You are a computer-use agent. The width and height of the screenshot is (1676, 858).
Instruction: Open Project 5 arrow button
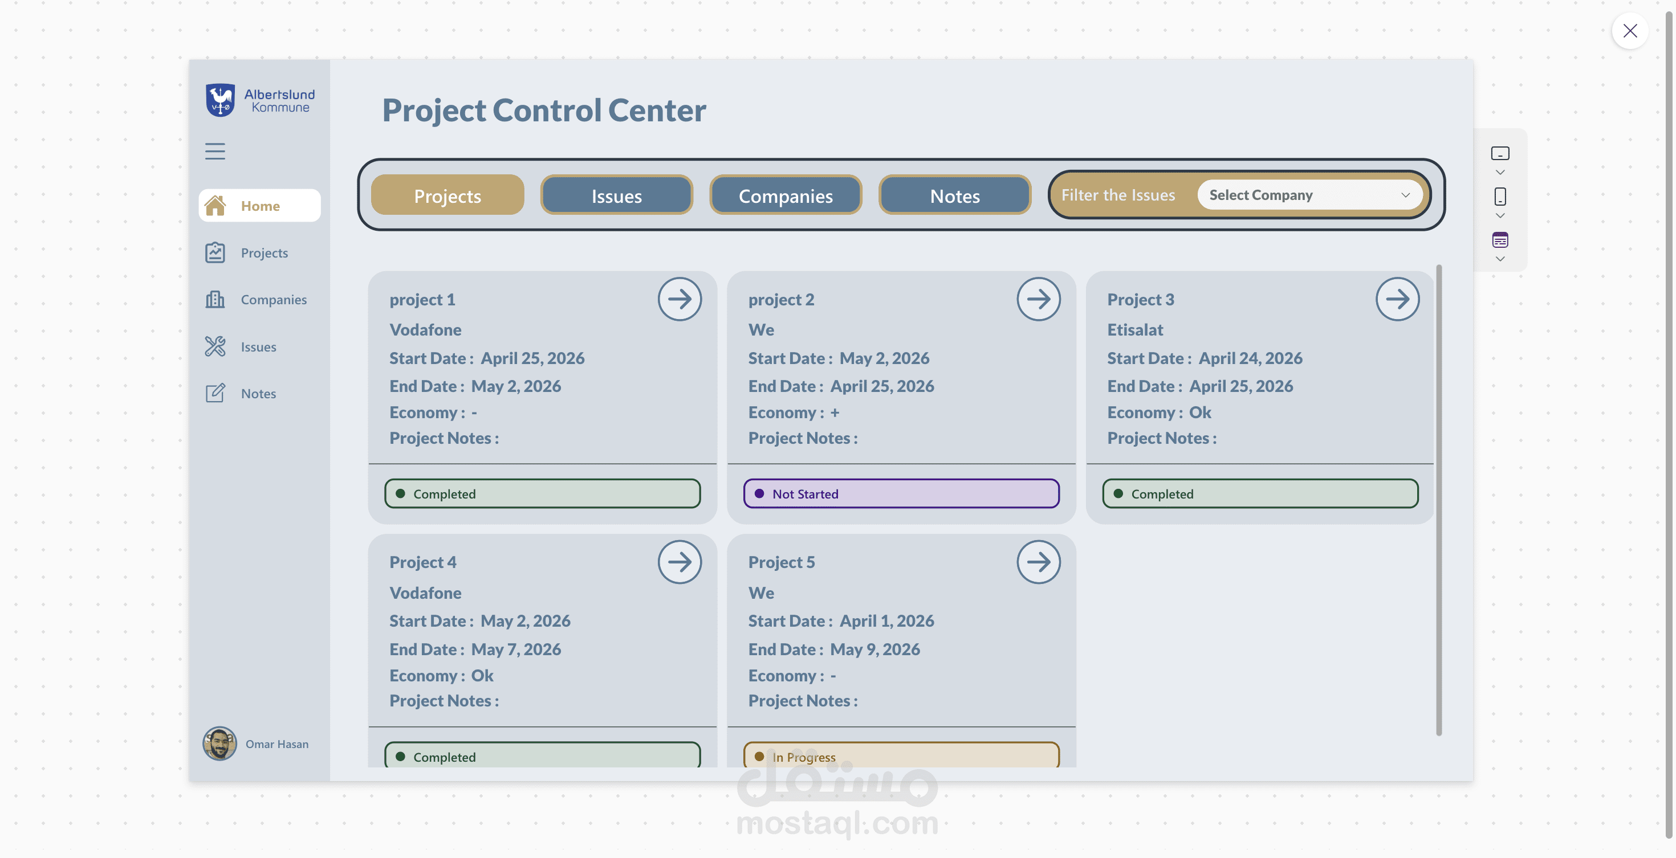tap(1039, 562)
